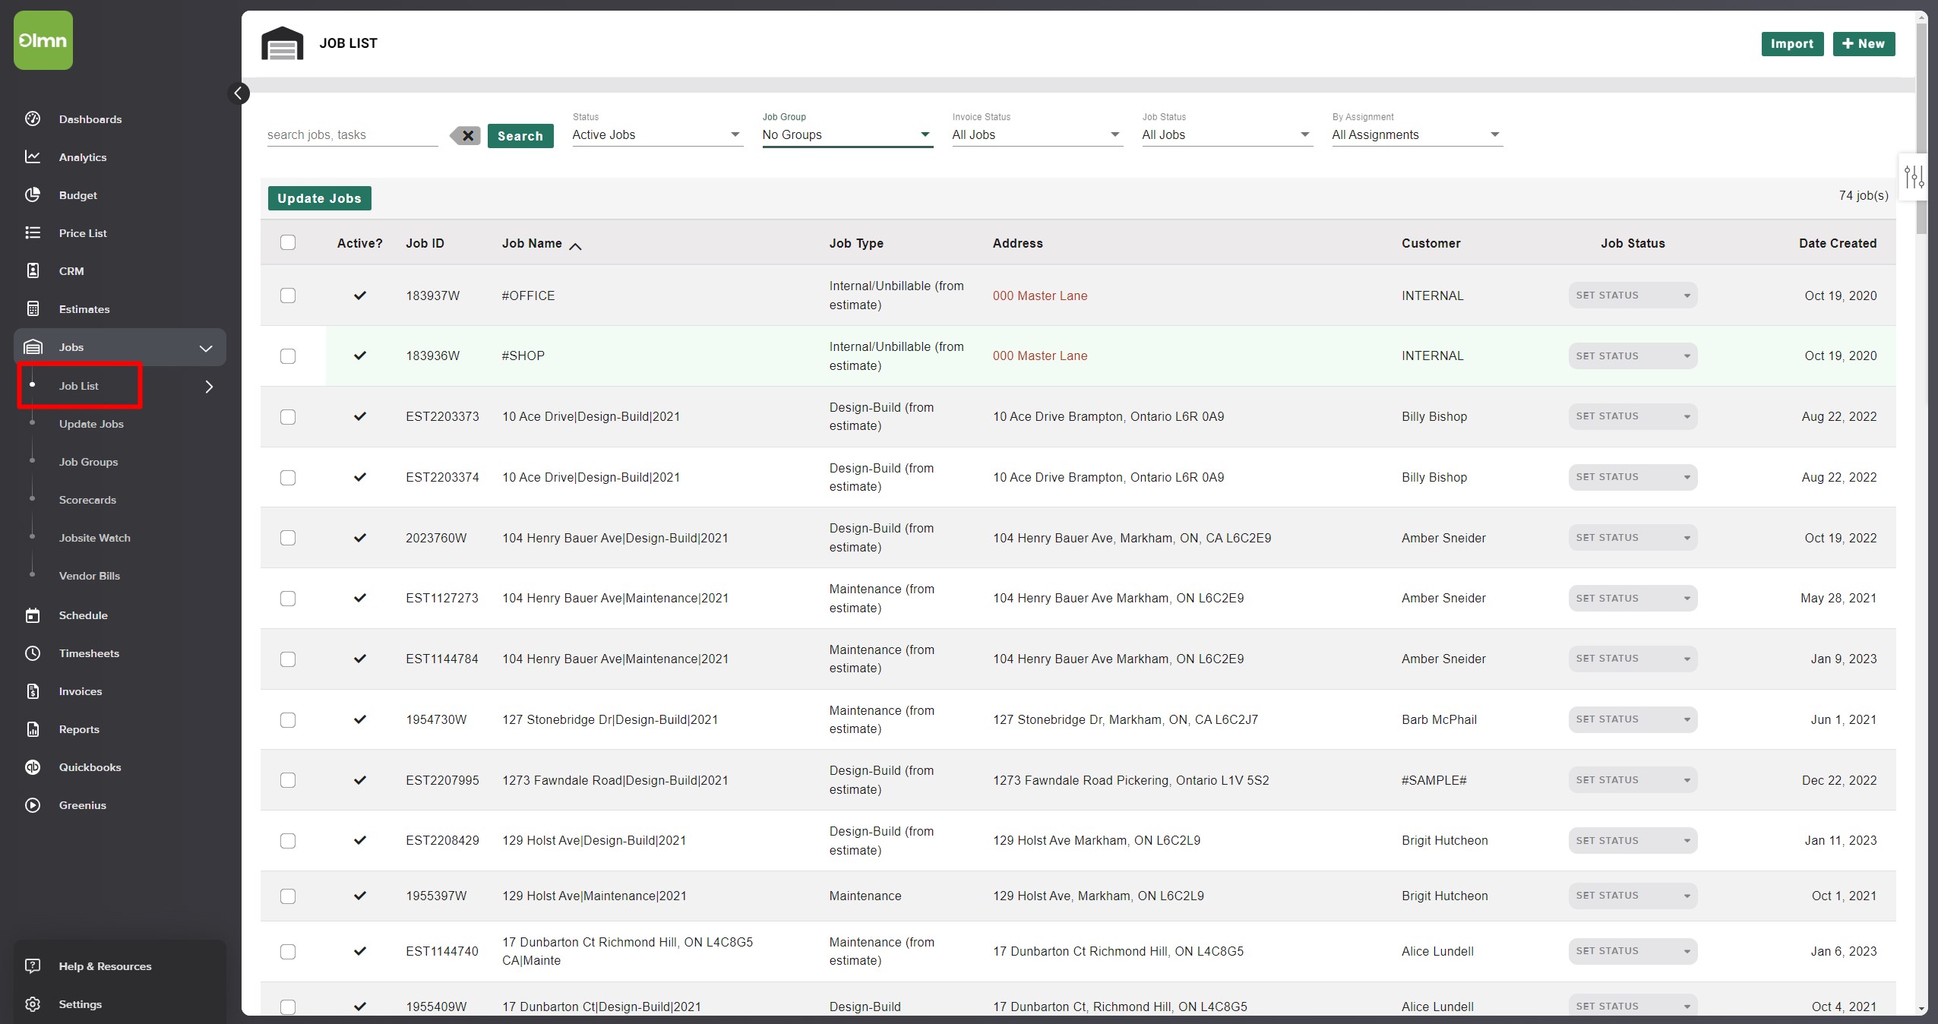Image resolution: width=1938 pixels, height=1024 pixels.
Task: Click the Timesheets clock icon
Action: (33, 653)
